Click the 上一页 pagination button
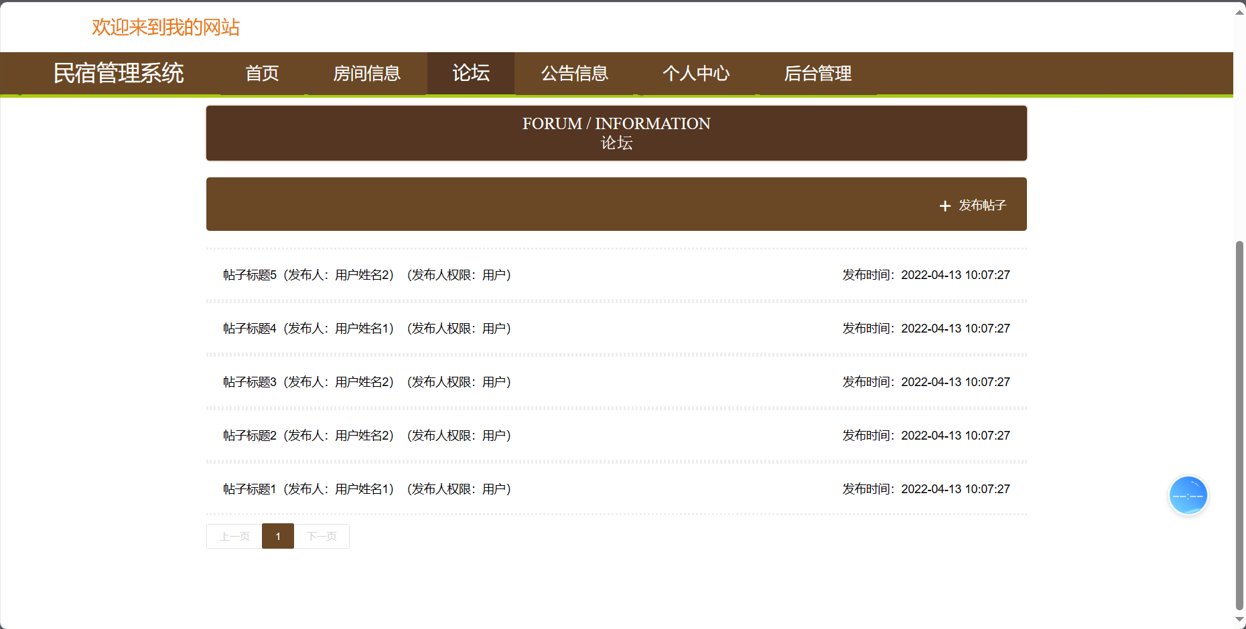 (x=234, y=536)
